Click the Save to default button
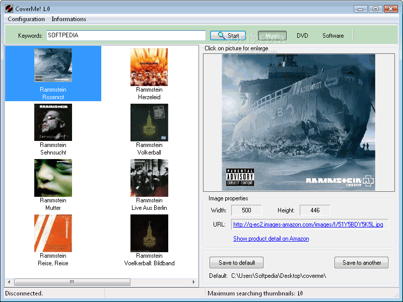The image size is (403, 302). click(236, 262)
